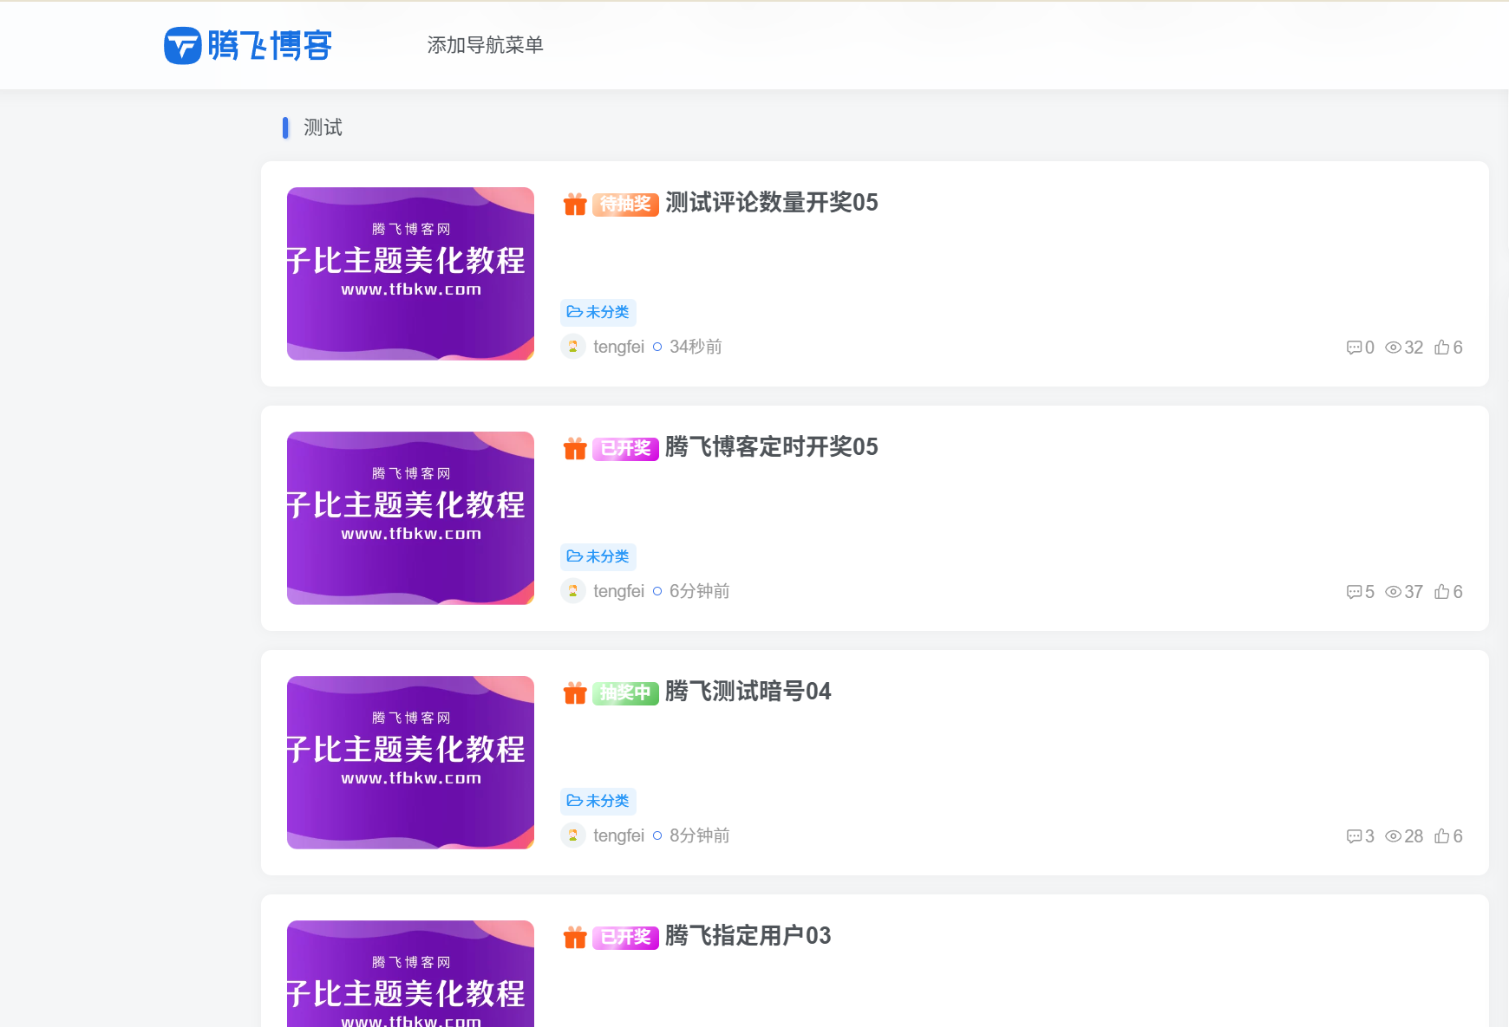Open the post titled 测试评论数量开奖05

coord(771,204)
